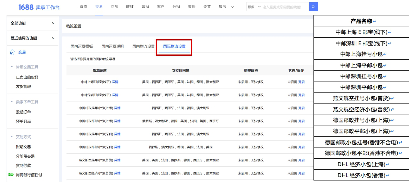The height and width of the screenshot is (183, 411).
Task: Switch to the 国内运费模板 tab
Action: tap(81, 47)
